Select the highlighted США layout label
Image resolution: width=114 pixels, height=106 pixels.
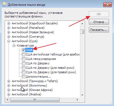pyautogui.click(x=29, y=50)
